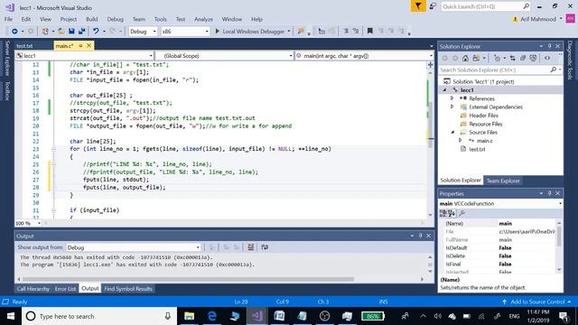Click Categorized icon in Properties panel
Screen dimensions: 578x325
click(443, 213)
